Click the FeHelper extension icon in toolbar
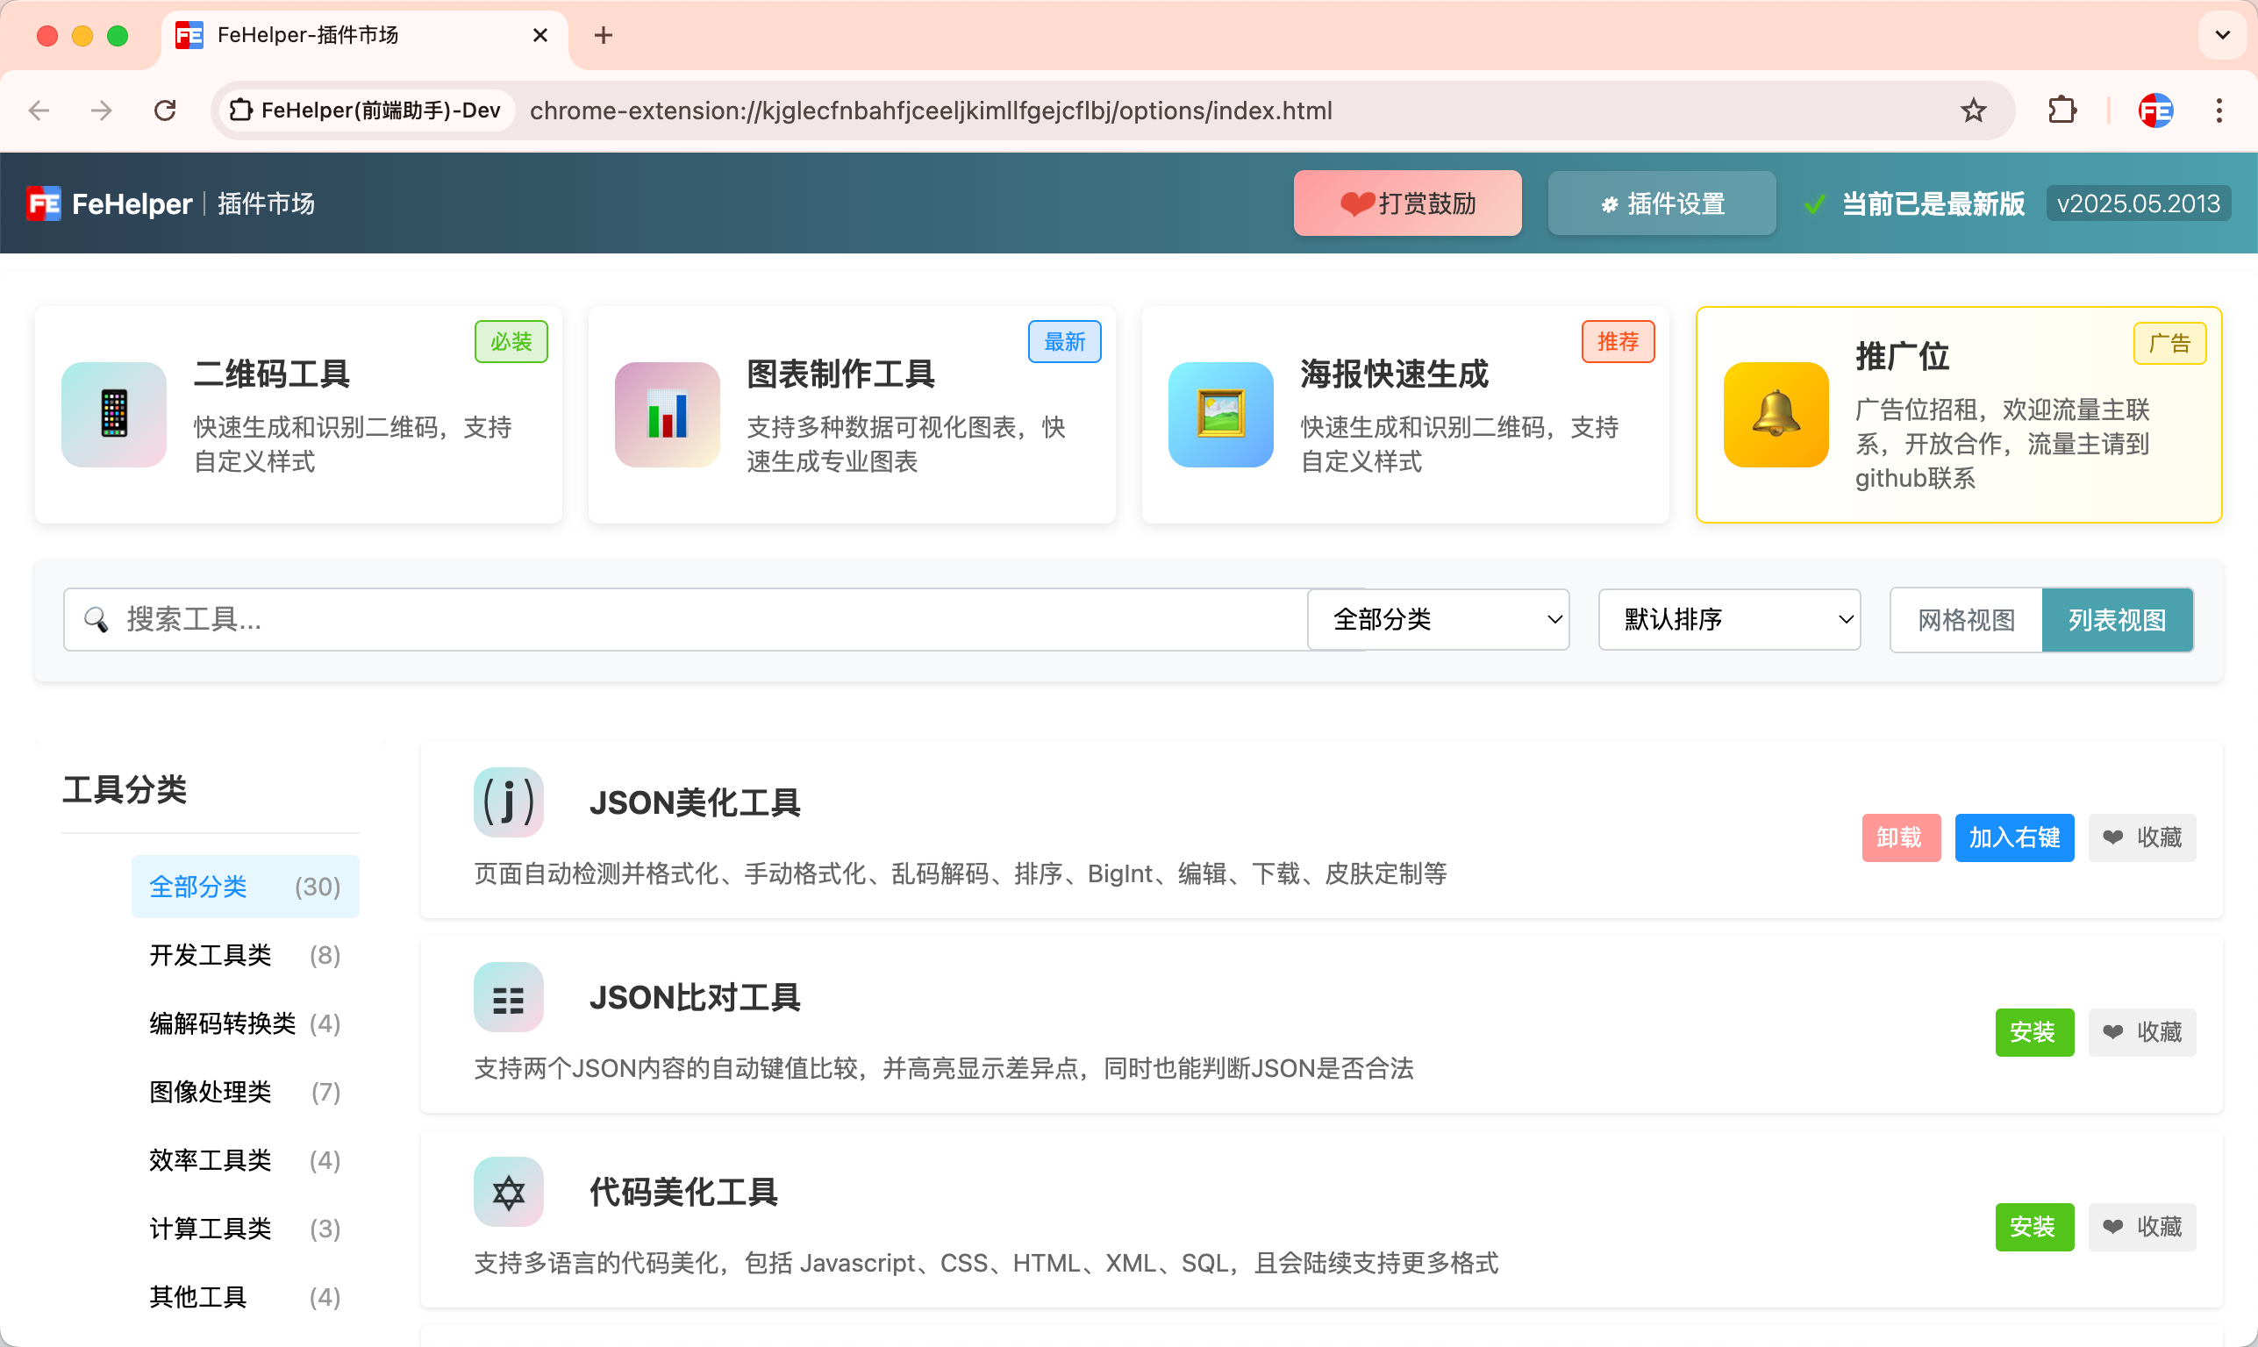The width and height of the screenshot is (2258, 1347). (2155, 110)
